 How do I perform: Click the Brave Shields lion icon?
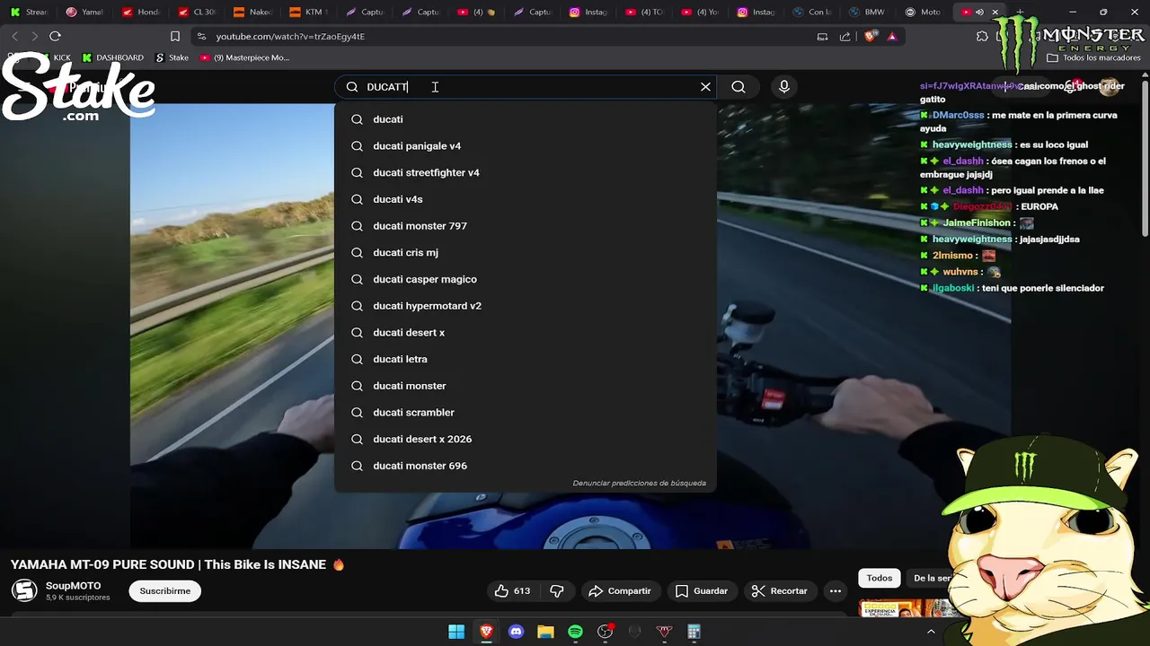[x=870, y=36]
